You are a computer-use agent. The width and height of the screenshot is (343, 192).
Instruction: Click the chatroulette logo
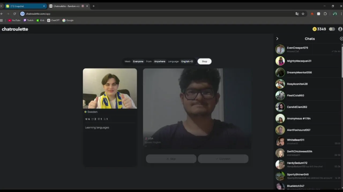(x=15, y=29)
